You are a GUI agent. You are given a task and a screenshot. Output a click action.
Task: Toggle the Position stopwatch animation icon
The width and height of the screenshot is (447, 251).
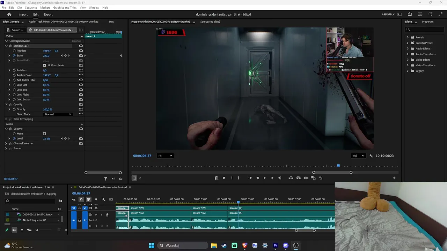pos(14,51)
